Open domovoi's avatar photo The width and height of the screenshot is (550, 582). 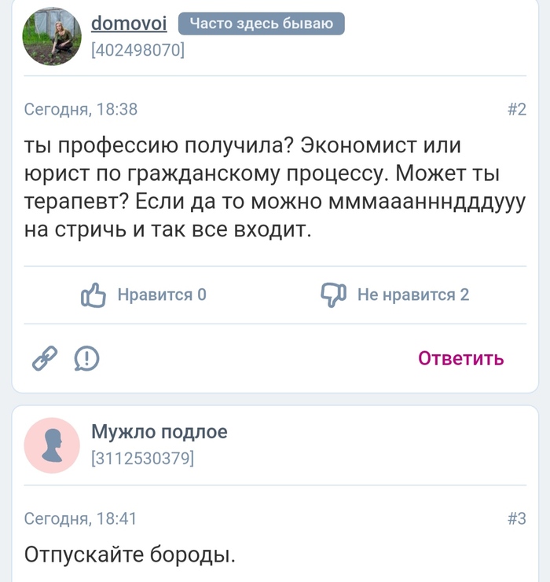click(x=52, y=37)
